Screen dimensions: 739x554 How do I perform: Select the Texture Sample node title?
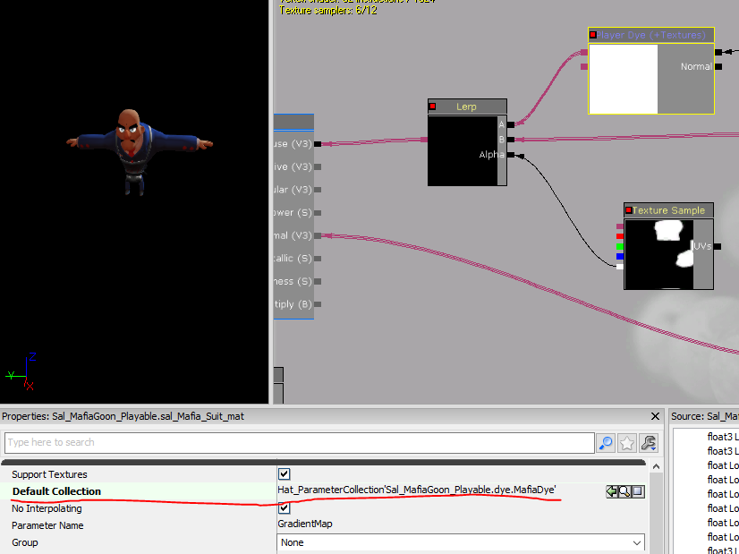tap(668, 210)
